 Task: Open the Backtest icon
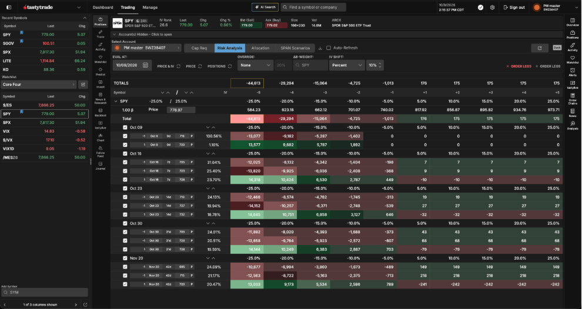100,112
